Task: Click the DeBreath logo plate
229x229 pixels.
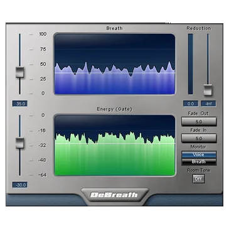Action: pos(115,195)
